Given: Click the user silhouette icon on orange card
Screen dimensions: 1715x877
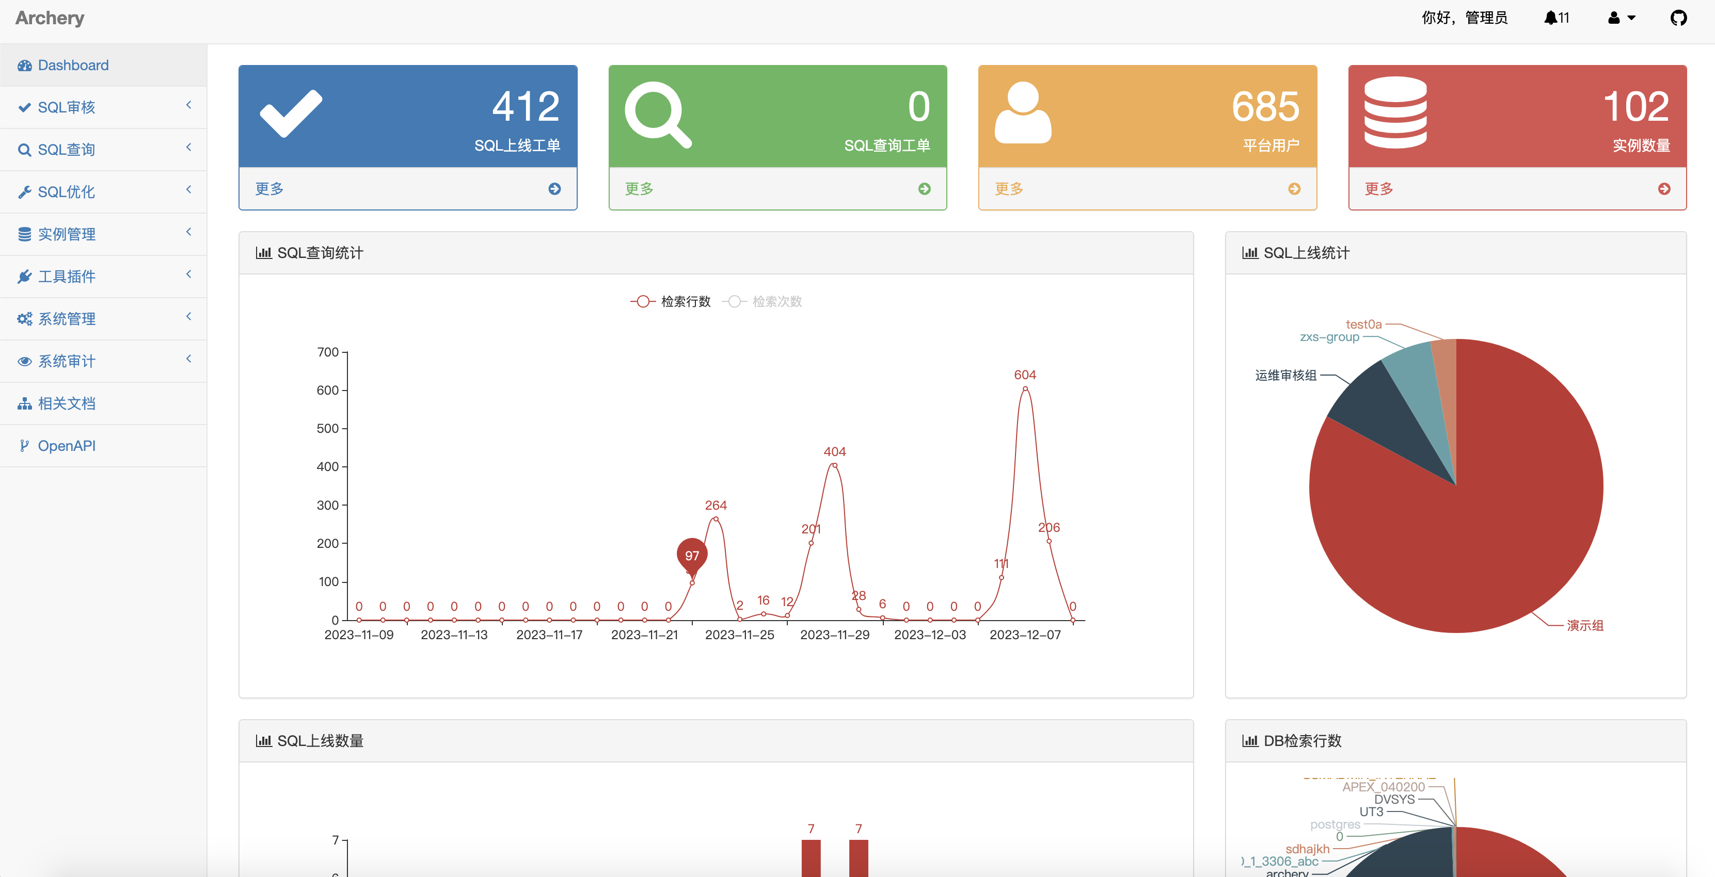Looking at the screenshot, I should pyautogui.click(x=1023, y=112).
